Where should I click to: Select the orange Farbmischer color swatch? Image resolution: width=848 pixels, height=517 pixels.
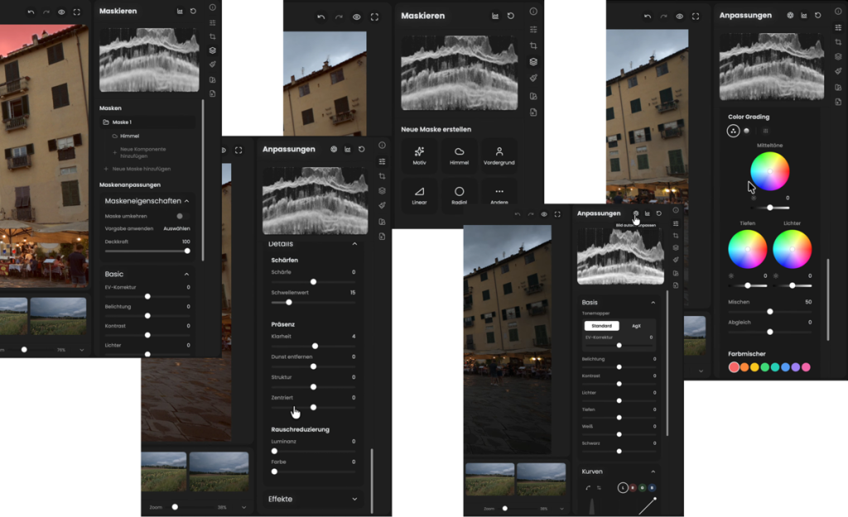click(x=744, y=367)
